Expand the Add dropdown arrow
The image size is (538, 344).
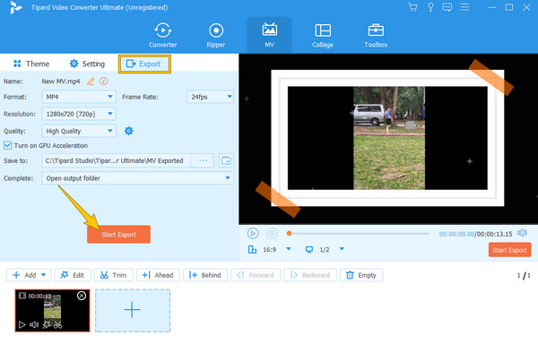[x=44, y=275]
